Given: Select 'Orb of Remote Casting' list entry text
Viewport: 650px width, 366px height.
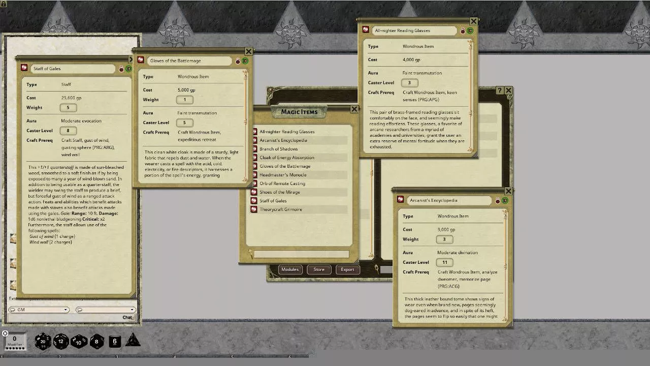Looking at the screenshot, I should 282,184.
